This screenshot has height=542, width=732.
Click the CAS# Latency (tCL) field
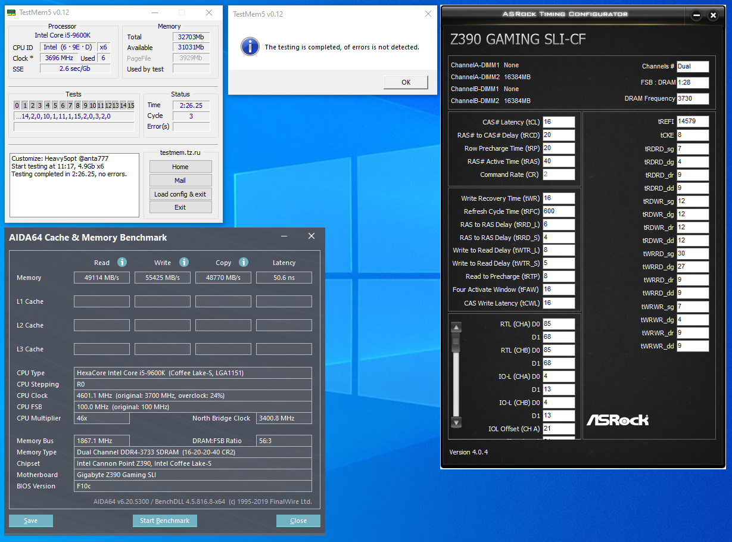click(559, 122)
